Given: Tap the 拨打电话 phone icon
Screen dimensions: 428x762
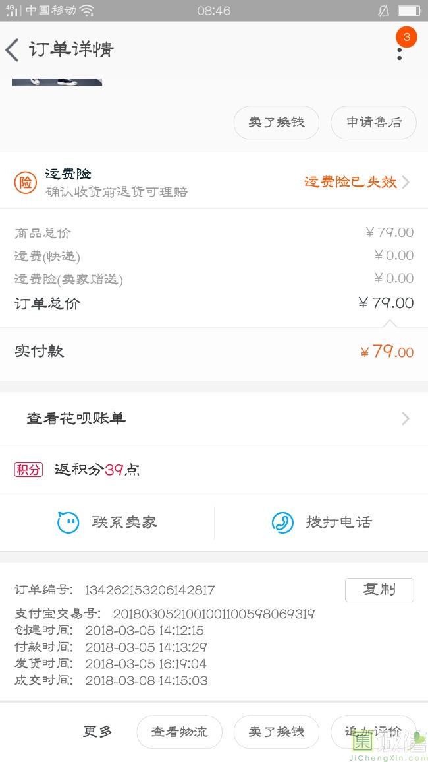Looking at the screenshot, I should [x=282, y=523].
